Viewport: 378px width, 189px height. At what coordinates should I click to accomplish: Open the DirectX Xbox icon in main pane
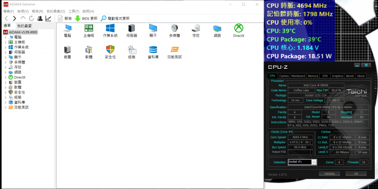coord(239,28)
